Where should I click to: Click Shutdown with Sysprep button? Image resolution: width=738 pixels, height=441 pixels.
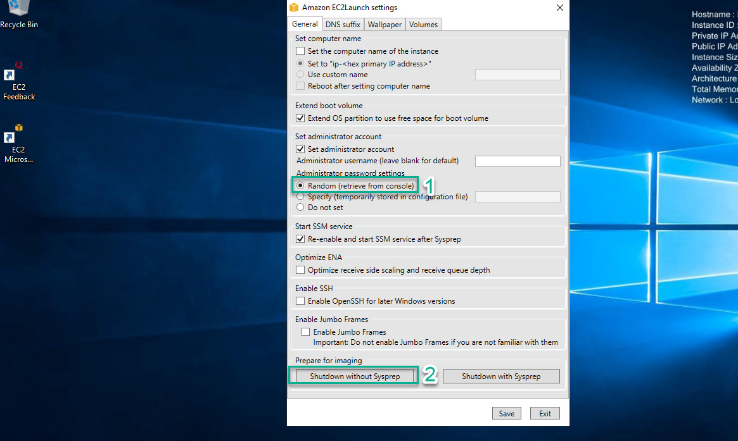501,376
